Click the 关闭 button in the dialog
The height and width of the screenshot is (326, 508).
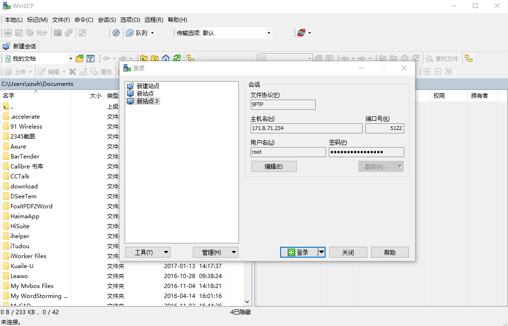(348, 252)
